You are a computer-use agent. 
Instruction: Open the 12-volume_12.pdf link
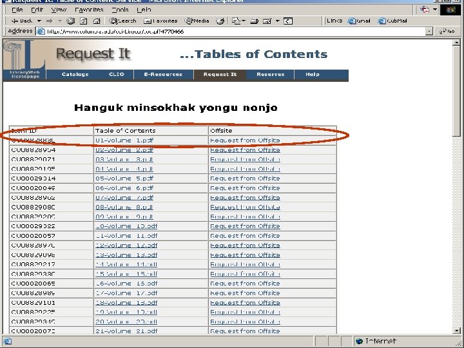coord(126,246)
